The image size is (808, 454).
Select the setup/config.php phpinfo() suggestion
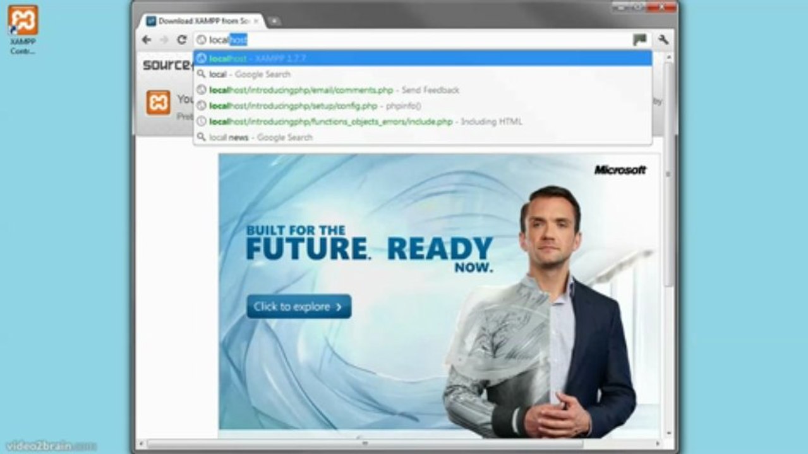(423, 105)
